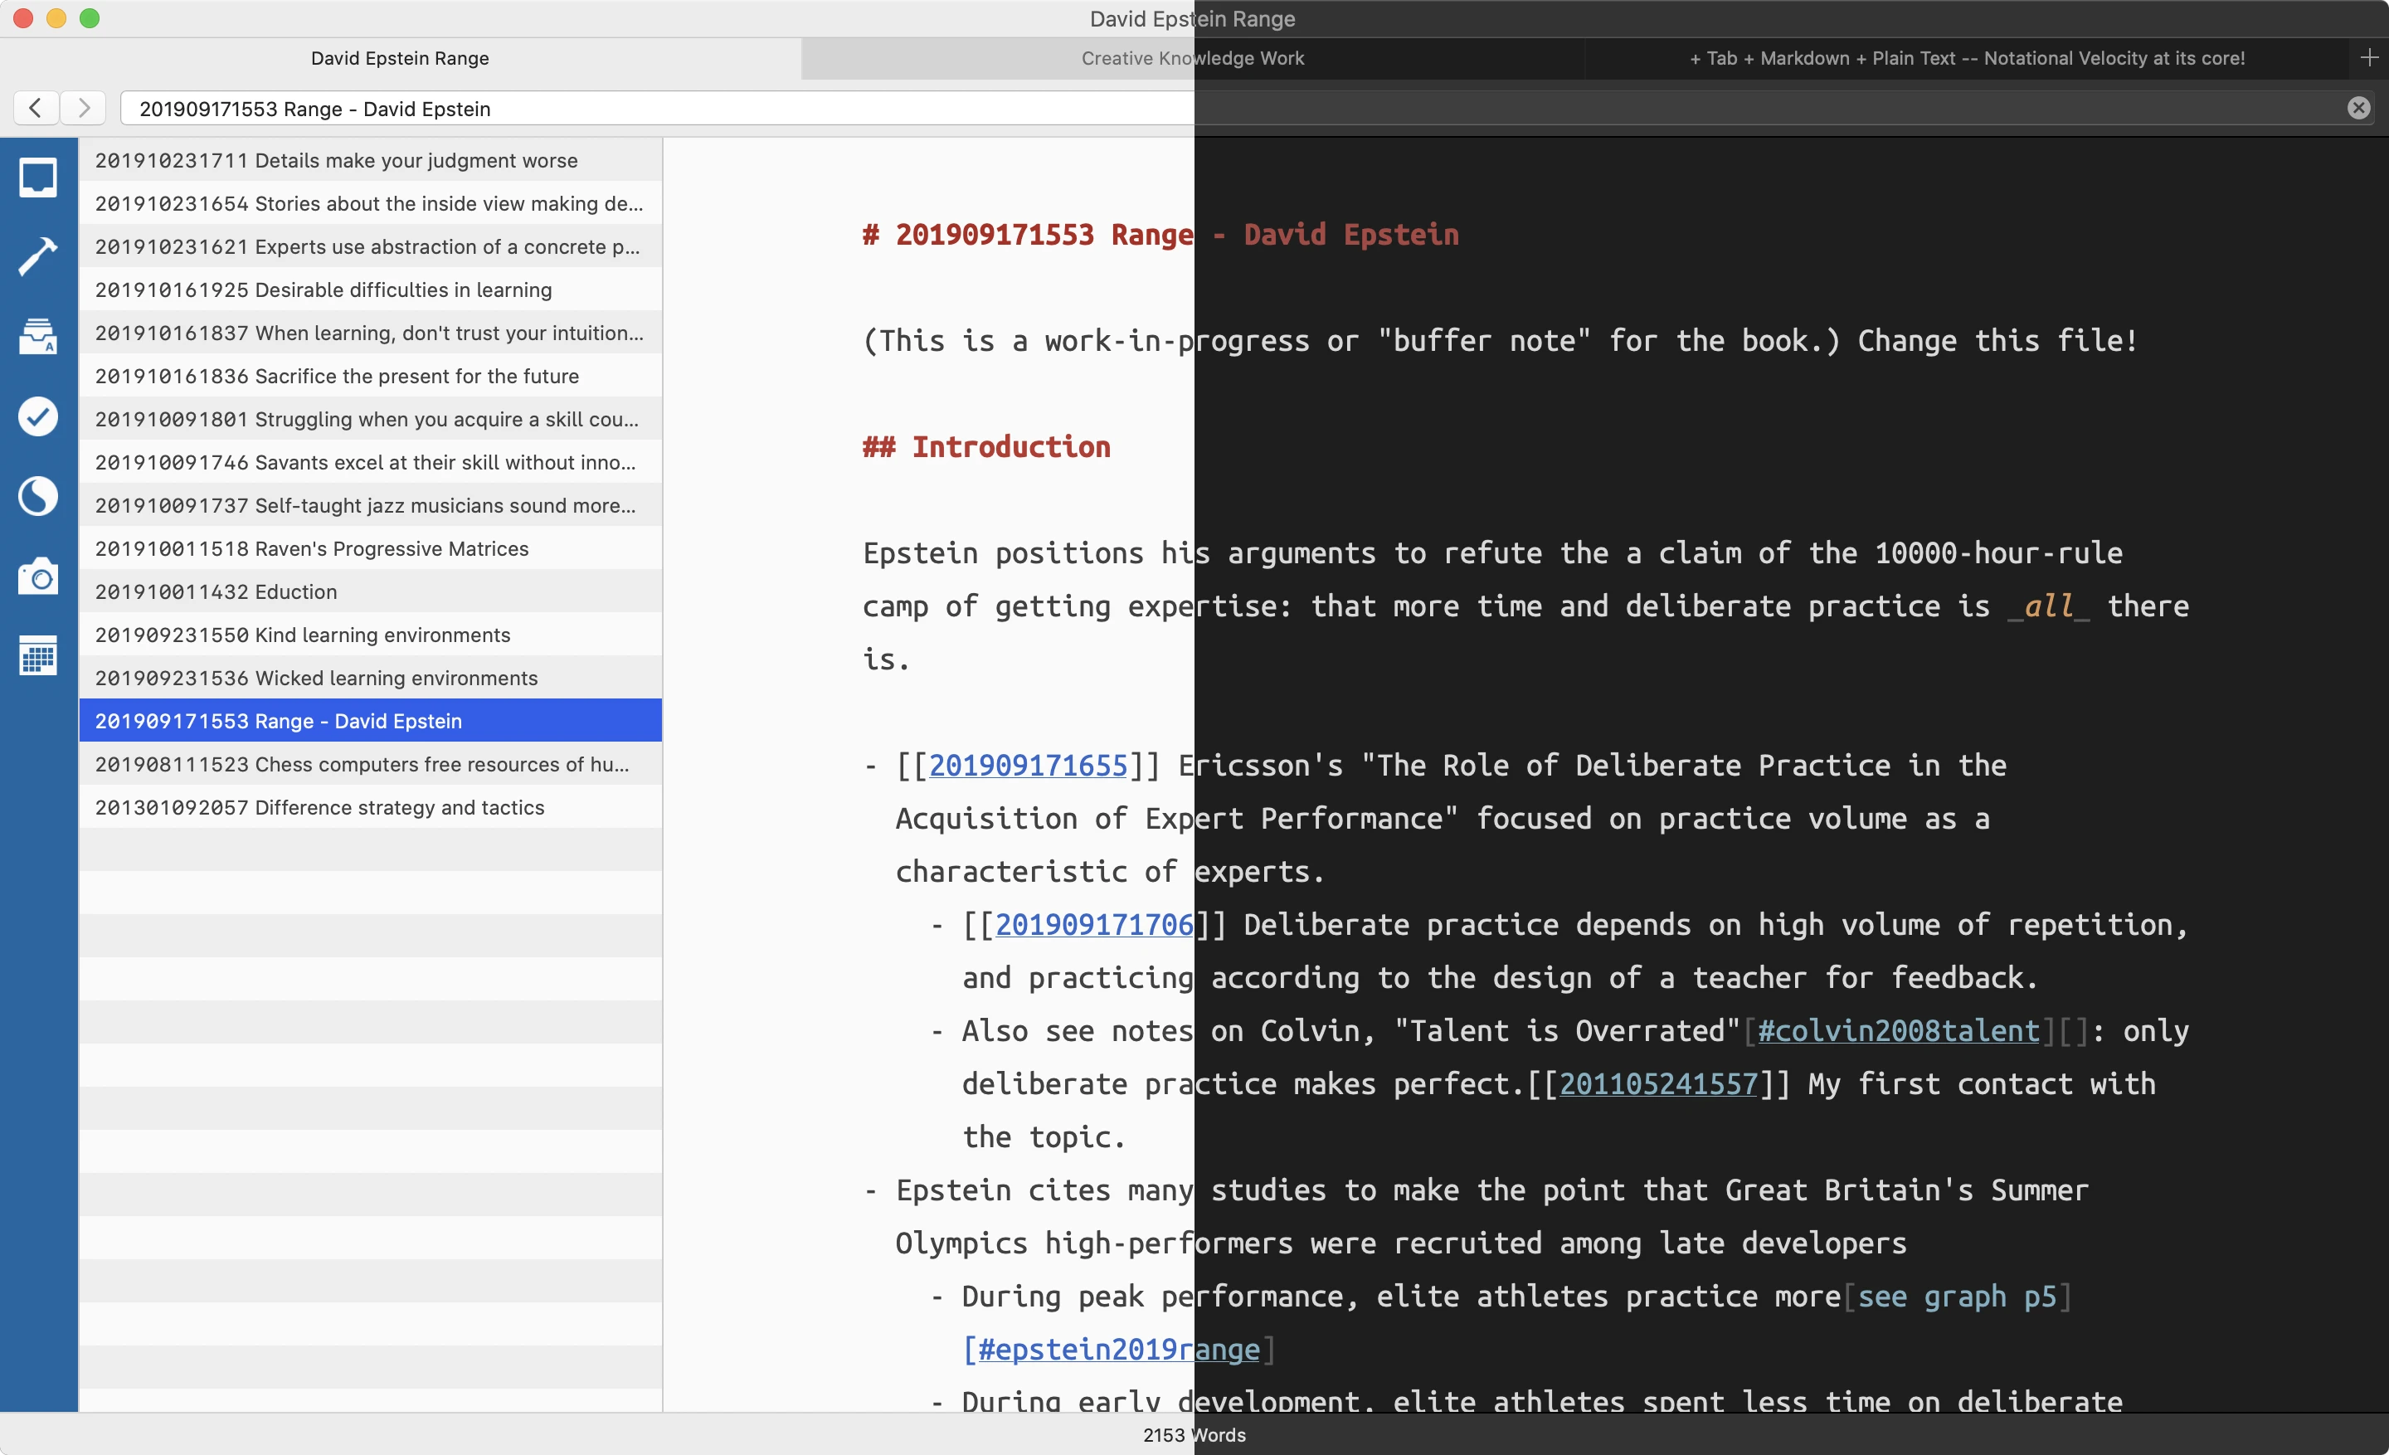The height and width of the screenshot is (1455, 2389).
Task: Select the hammer tool icon in the sidebar
Action: [x=38, y=255]
